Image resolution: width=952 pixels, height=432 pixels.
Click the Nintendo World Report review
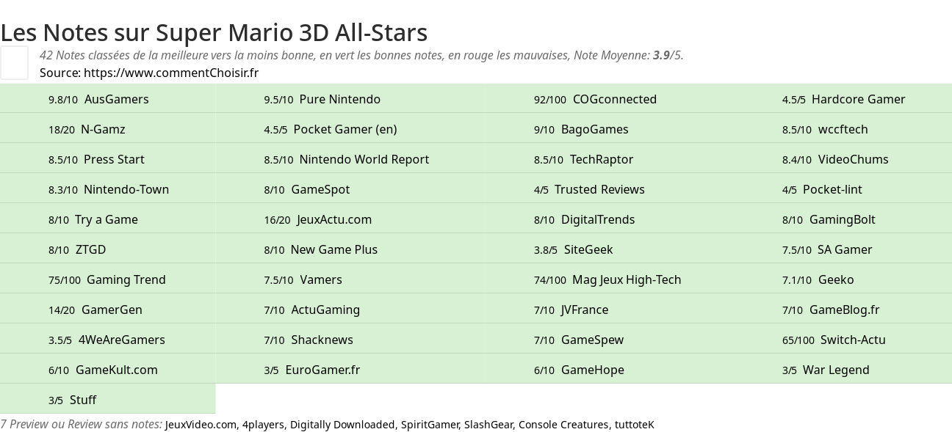[364, 159]
